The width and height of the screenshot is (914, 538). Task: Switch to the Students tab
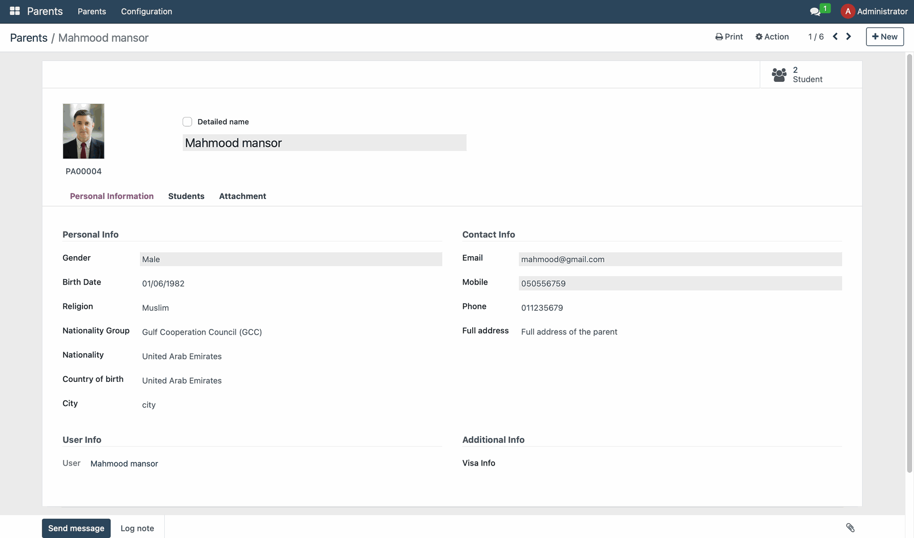186,196
